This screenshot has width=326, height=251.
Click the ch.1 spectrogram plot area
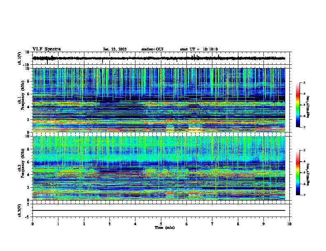tap(159, 100)
